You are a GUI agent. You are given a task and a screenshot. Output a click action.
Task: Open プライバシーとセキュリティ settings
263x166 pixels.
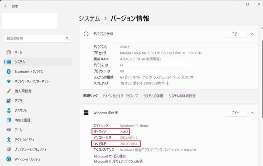30,149
